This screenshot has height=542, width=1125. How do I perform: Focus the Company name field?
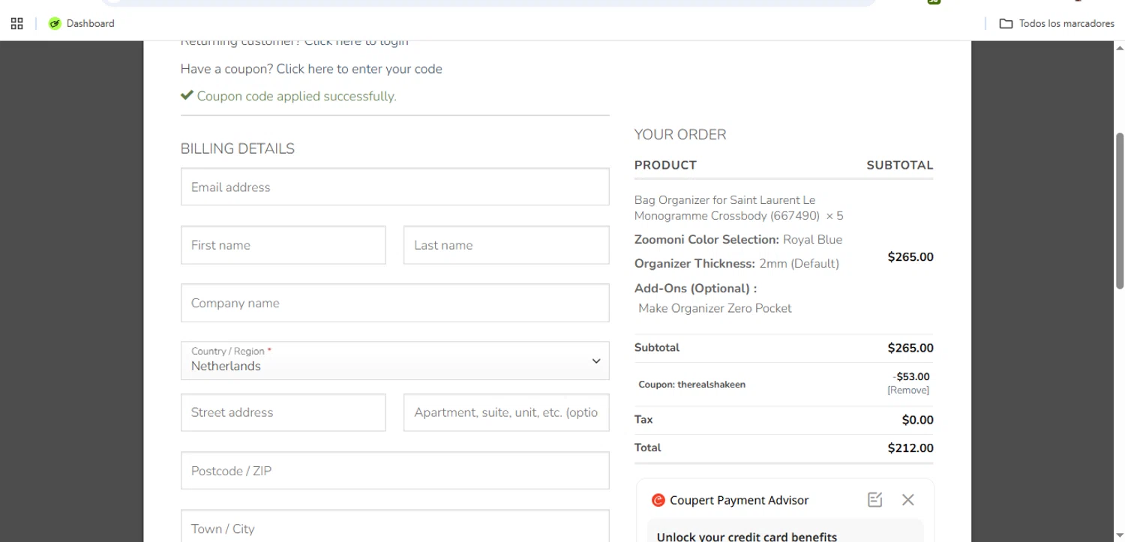point(394,303)
